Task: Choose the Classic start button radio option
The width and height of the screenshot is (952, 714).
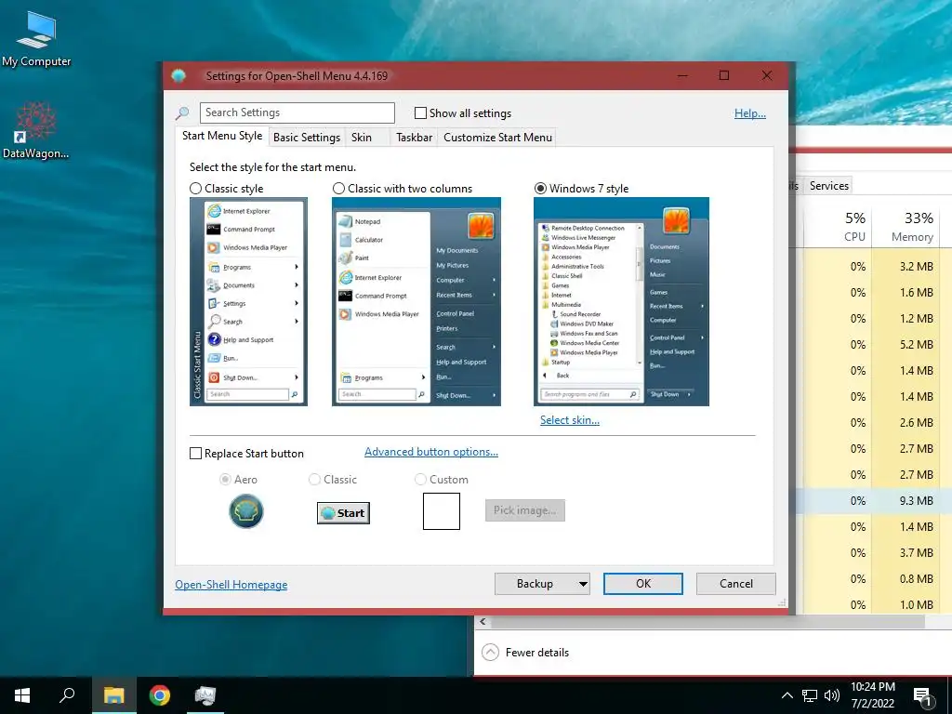Action: 314,480
